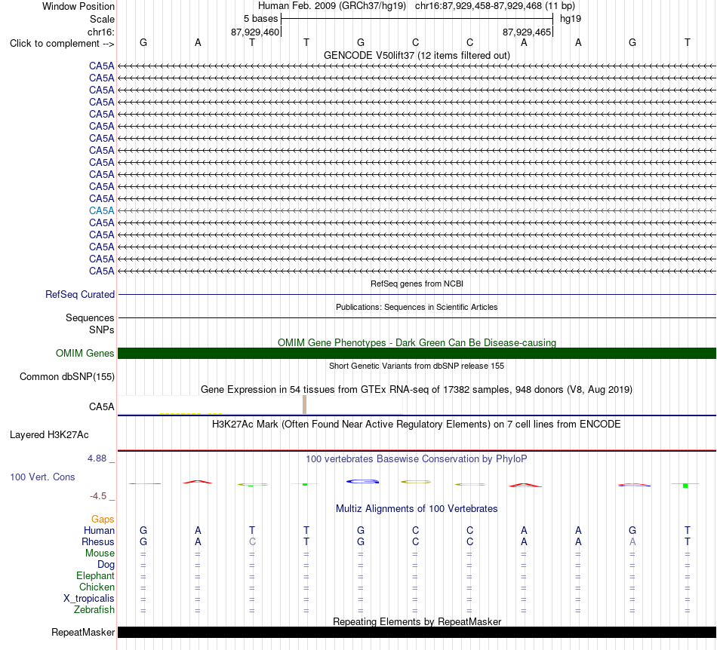
Task: Open 'Repeating Elements by RepeatMasker' title
Action: (417, 621)
